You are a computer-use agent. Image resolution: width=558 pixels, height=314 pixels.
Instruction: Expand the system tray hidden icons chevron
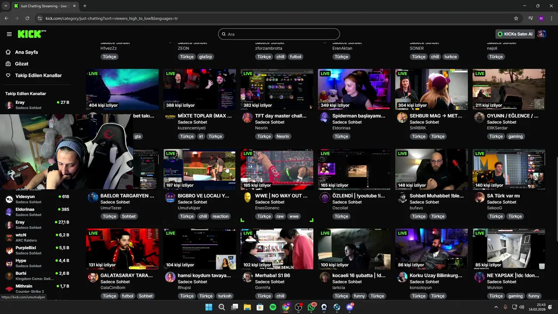(x=496, y=307)
